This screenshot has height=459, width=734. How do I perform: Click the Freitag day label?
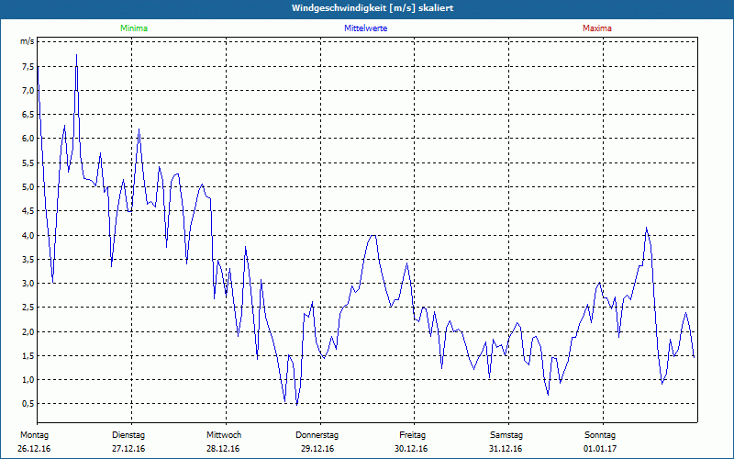(x=412, y=435)
